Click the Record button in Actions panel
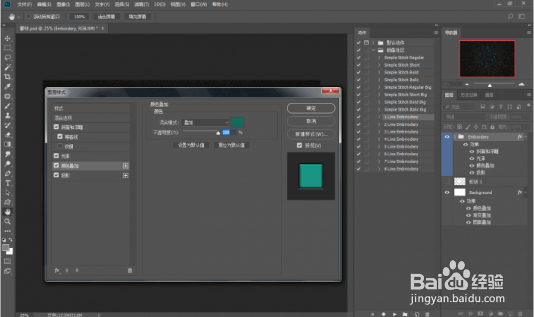Viewport: 534px width, 317px height. point(383,314)
